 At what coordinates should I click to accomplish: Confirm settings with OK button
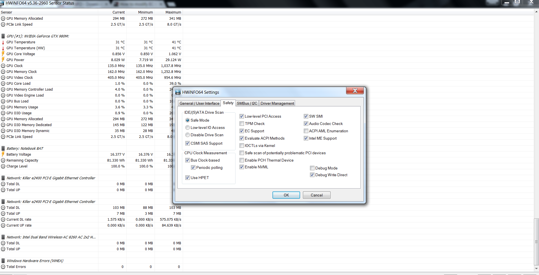click(x=286, y=195)
